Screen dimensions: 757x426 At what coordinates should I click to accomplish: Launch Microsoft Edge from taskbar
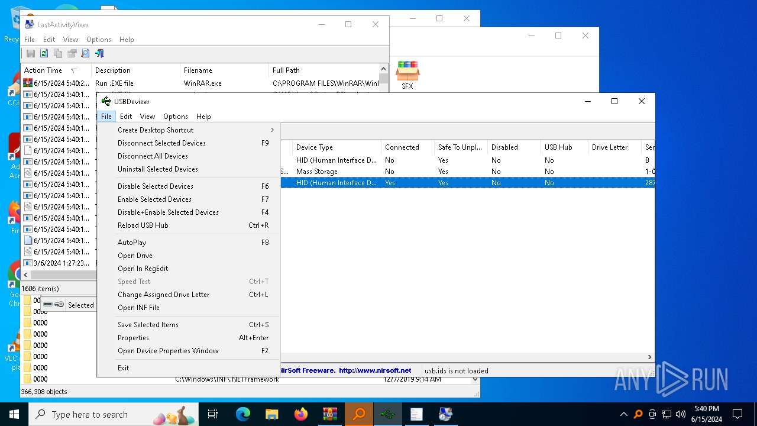click(243, 414)
